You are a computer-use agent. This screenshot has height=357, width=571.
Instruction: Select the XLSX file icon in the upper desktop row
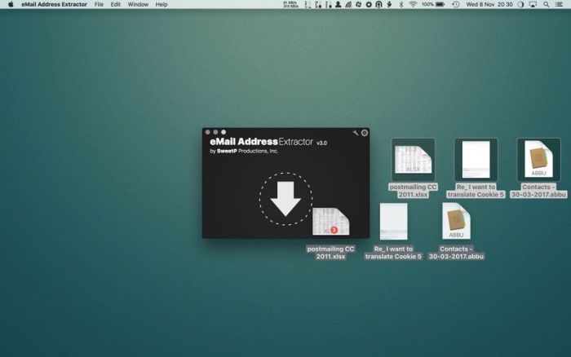coord(413,159)
